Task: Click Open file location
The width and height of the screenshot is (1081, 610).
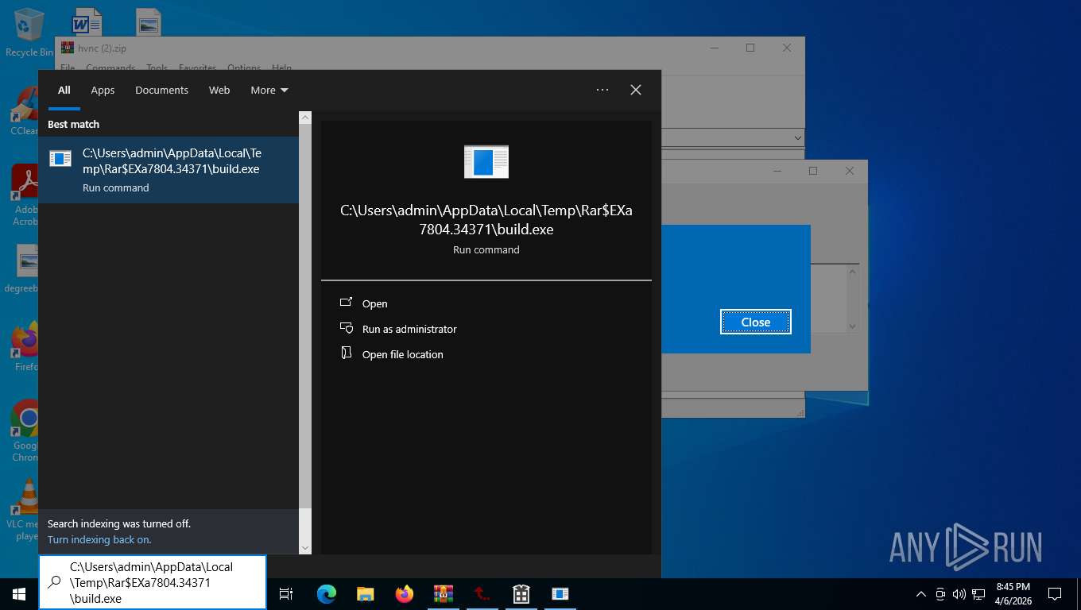Action: tap(403, 354)
